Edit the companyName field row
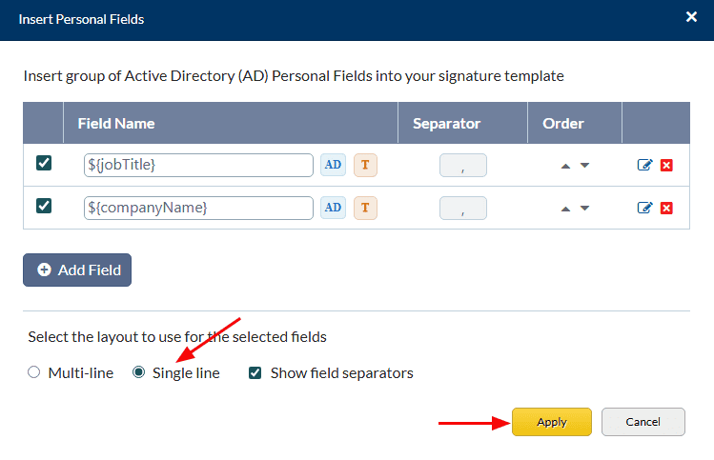This screenshot has width=714, height=460. 645,208
